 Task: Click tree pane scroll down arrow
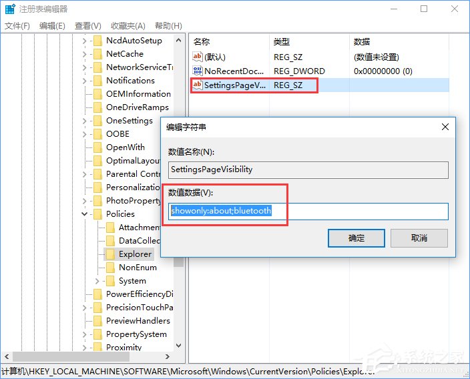pyautogui.click(x=179, y=346)
